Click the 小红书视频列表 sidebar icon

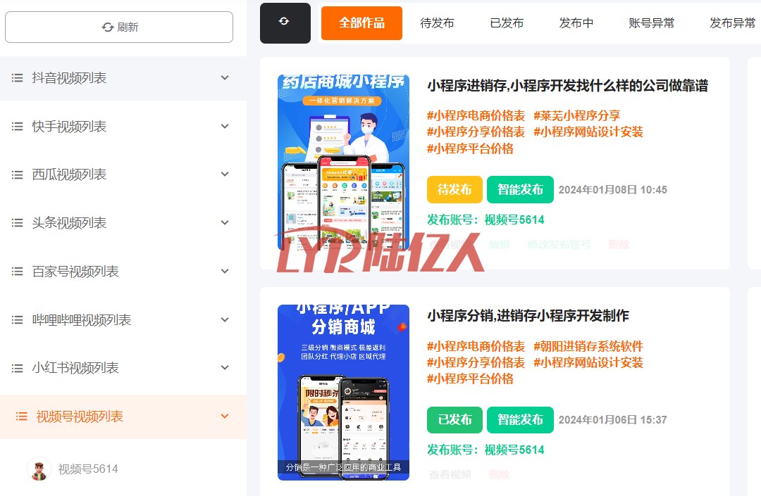18,367
